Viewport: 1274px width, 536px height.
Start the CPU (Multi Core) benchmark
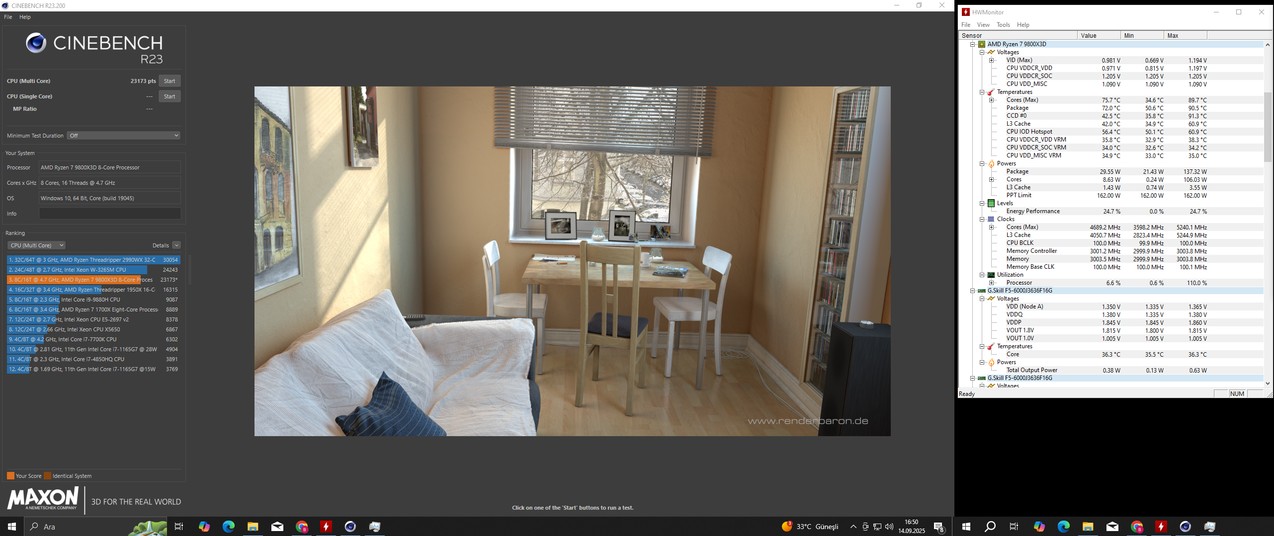170,81
